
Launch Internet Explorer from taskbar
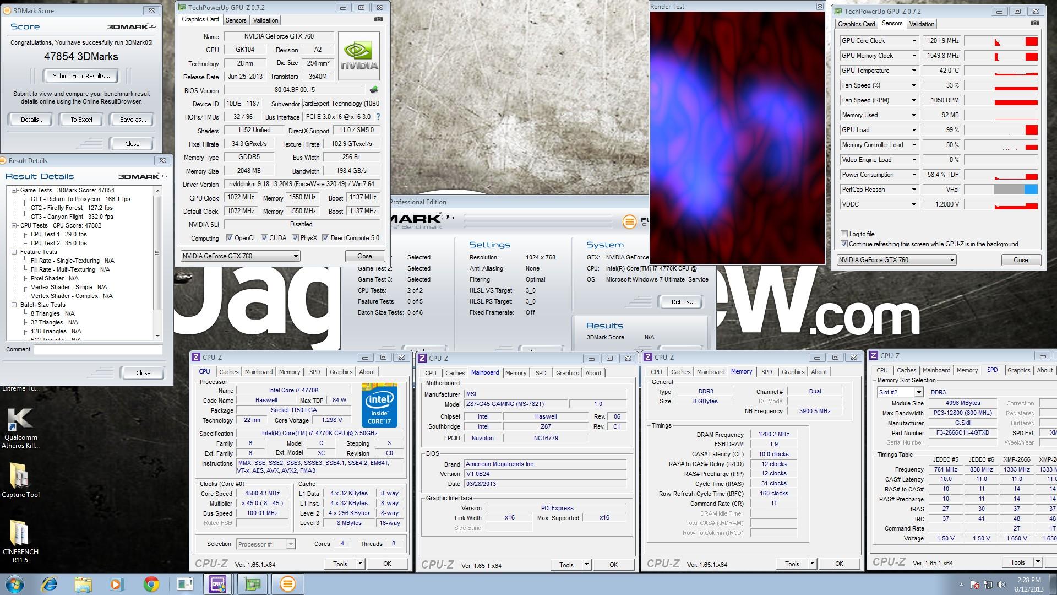click(x=50, y=584)
